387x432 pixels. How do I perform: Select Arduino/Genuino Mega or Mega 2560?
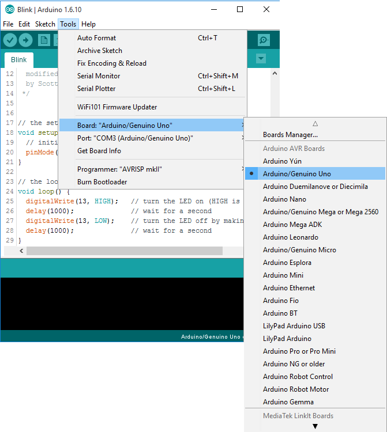[315, 212]
